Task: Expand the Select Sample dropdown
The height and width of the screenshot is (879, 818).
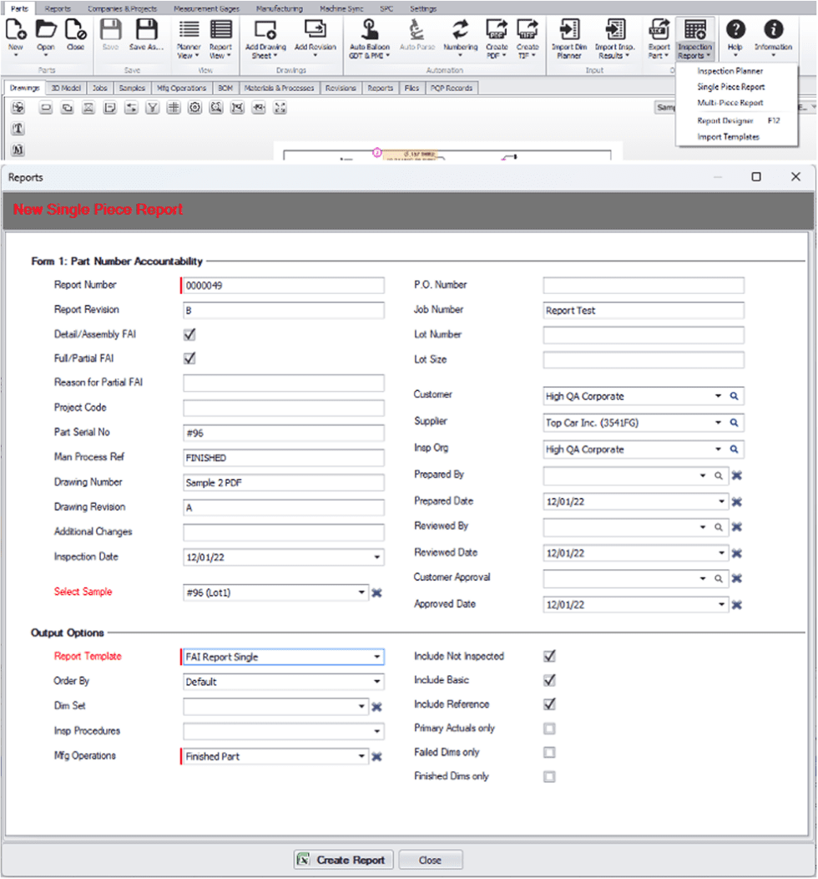Action: [x=361, y=592]
